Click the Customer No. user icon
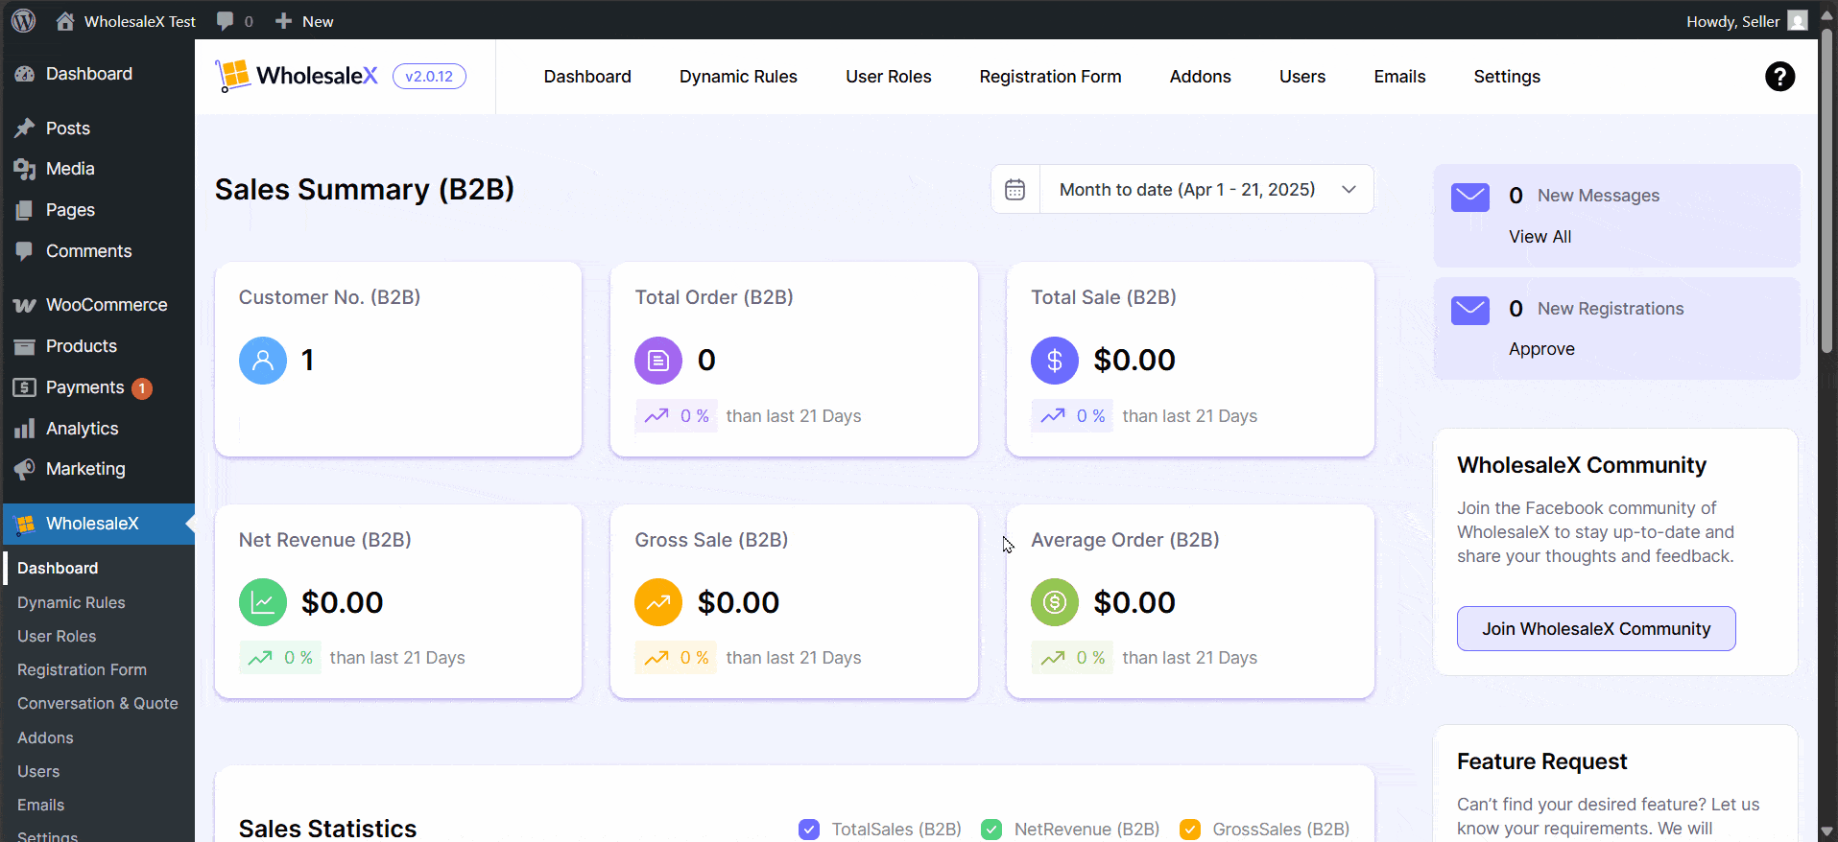 click(263, 361)
